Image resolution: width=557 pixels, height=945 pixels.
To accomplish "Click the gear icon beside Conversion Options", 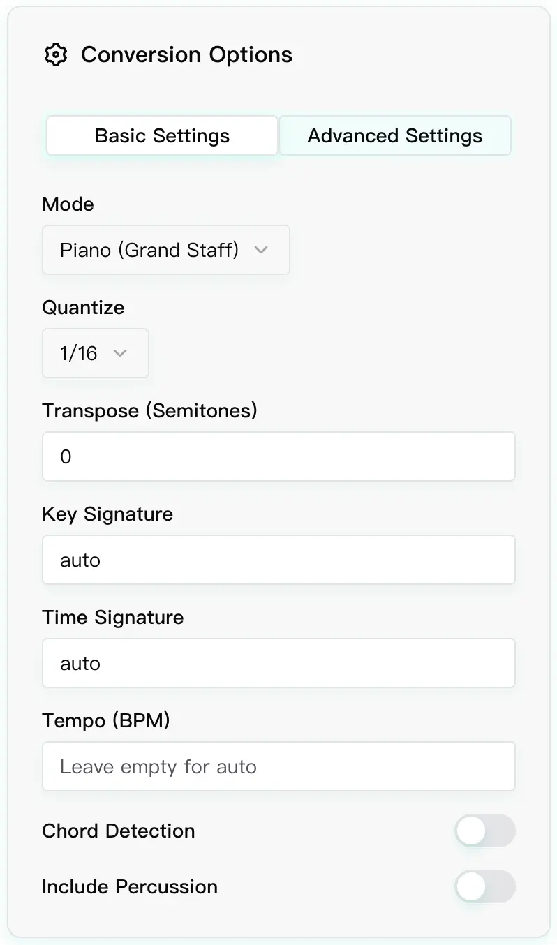I will pos(55,54).
